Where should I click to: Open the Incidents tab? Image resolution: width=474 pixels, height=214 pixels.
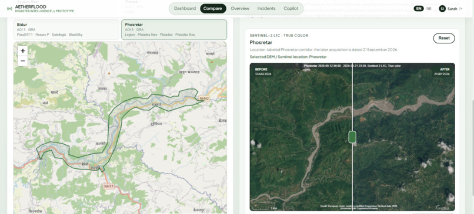266,8
